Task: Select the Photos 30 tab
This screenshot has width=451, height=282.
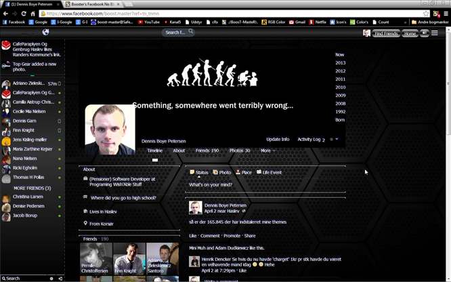Action: [x=240, y=150]
